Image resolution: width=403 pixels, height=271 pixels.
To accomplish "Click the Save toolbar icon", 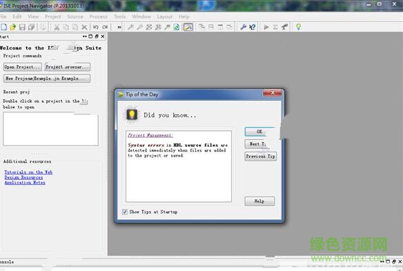I will [22, 27].
